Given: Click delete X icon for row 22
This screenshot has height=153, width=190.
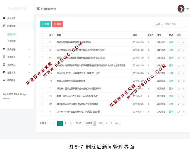Looking at the screenshot, I should (x=183, y=104).
